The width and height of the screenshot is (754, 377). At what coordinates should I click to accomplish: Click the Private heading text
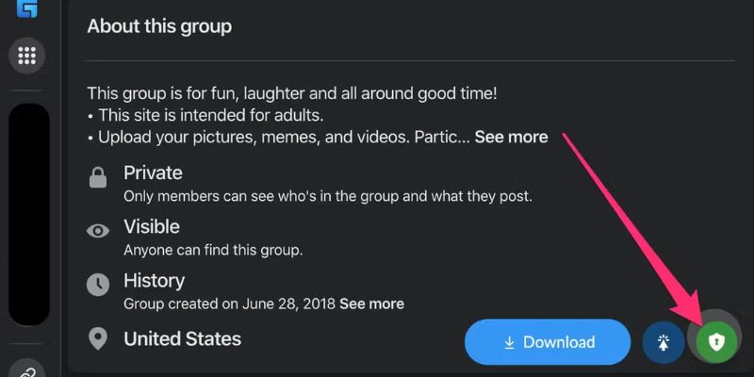(153, 172)
